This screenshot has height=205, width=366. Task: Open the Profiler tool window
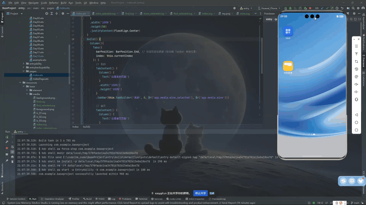74,199
